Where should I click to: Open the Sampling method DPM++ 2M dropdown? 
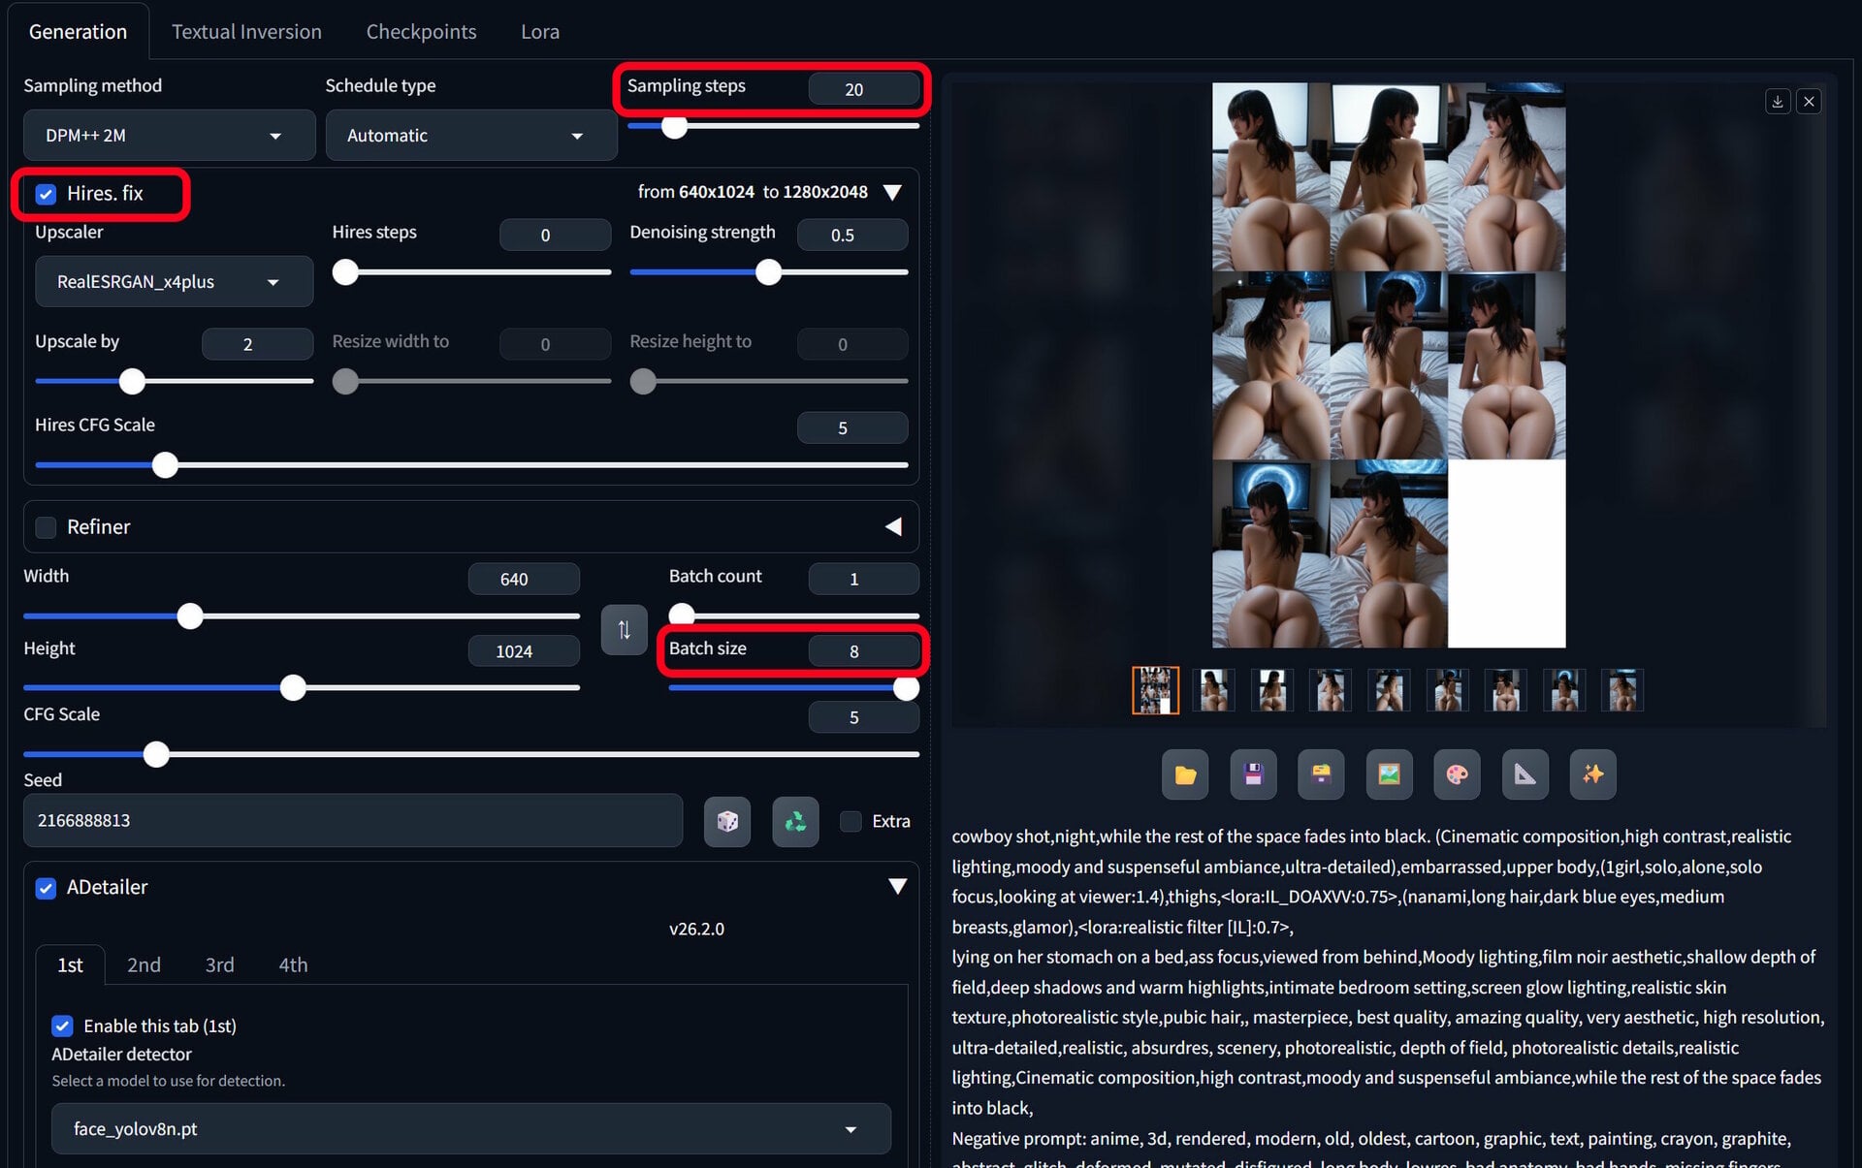click(169, 136)
